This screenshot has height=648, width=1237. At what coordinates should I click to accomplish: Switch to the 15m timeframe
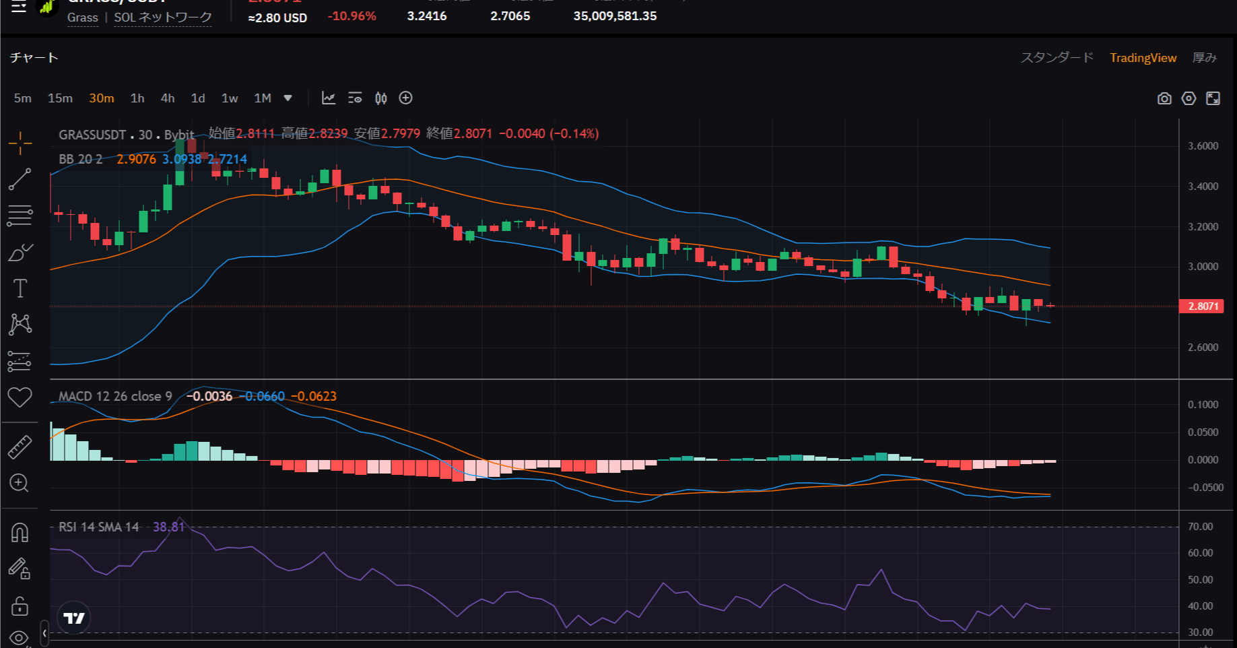(61, 98)
